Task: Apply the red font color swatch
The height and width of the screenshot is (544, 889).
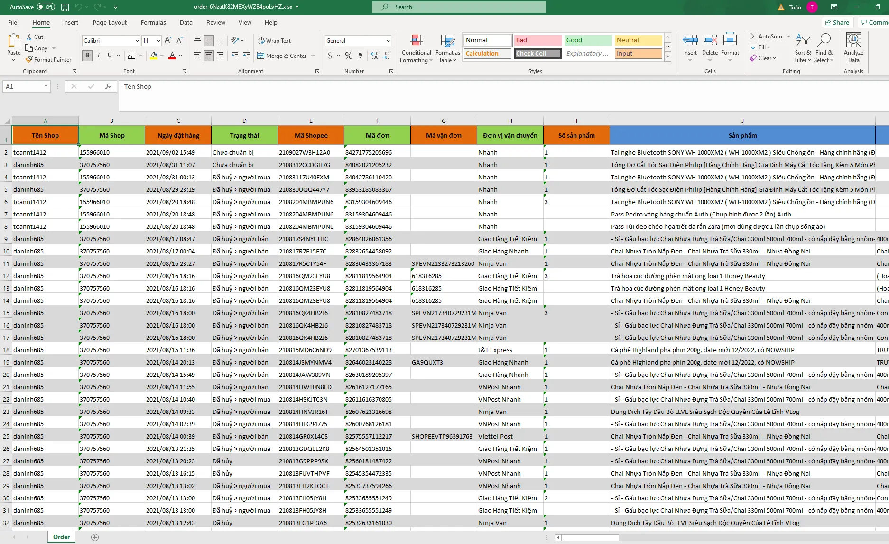Action: tap(172, 56)
